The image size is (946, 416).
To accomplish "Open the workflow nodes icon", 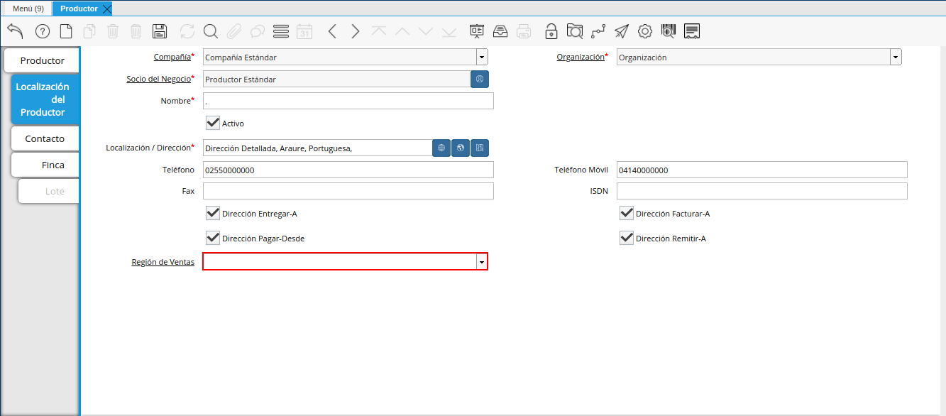I will click(x=598, y=31).
